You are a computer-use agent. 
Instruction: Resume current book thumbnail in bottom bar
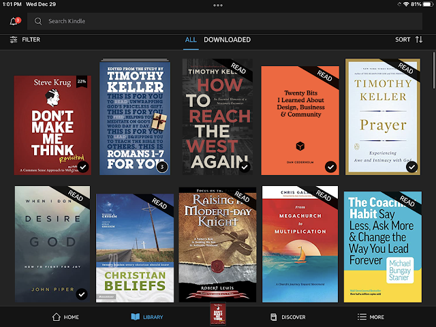click(x=218, y=314)
